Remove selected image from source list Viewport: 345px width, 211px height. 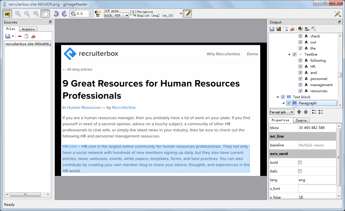(20, 36)
